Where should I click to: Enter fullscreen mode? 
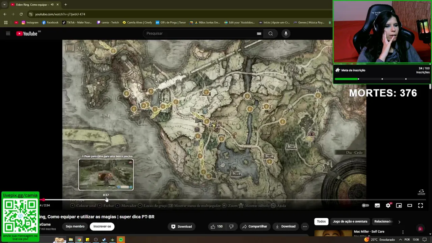coord(421,206)
